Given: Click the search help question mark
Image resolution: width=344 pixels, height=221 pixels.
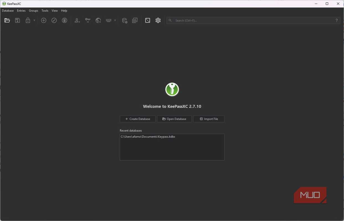Looking at the screenshot, I should pos(337,20).
